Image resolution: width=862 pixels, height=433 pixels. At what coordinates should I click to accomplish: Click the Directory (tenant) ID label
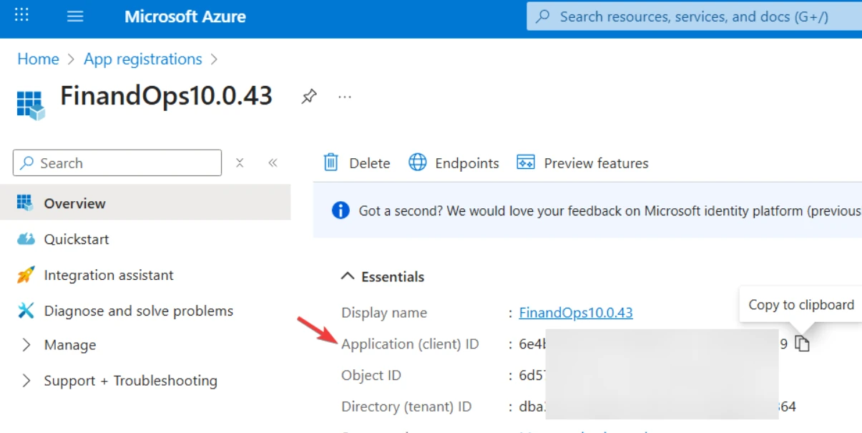tap(406, 407)
